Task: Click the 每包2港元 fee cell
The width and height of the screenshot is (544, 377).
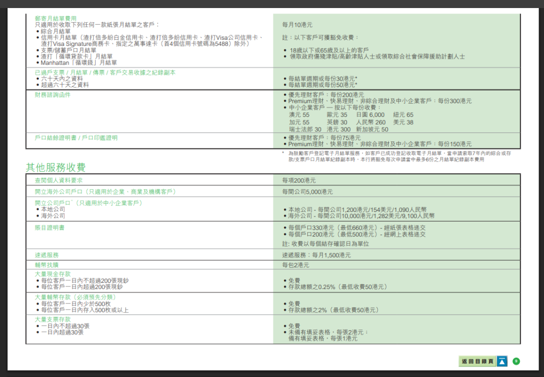Action: [x=296, y=265]
